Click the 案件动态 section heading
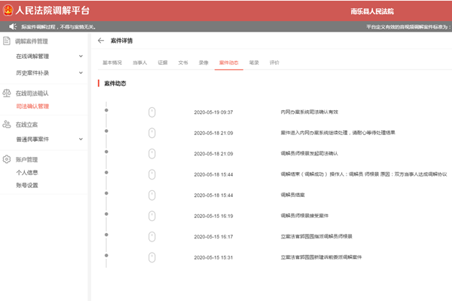 [115, 84]
